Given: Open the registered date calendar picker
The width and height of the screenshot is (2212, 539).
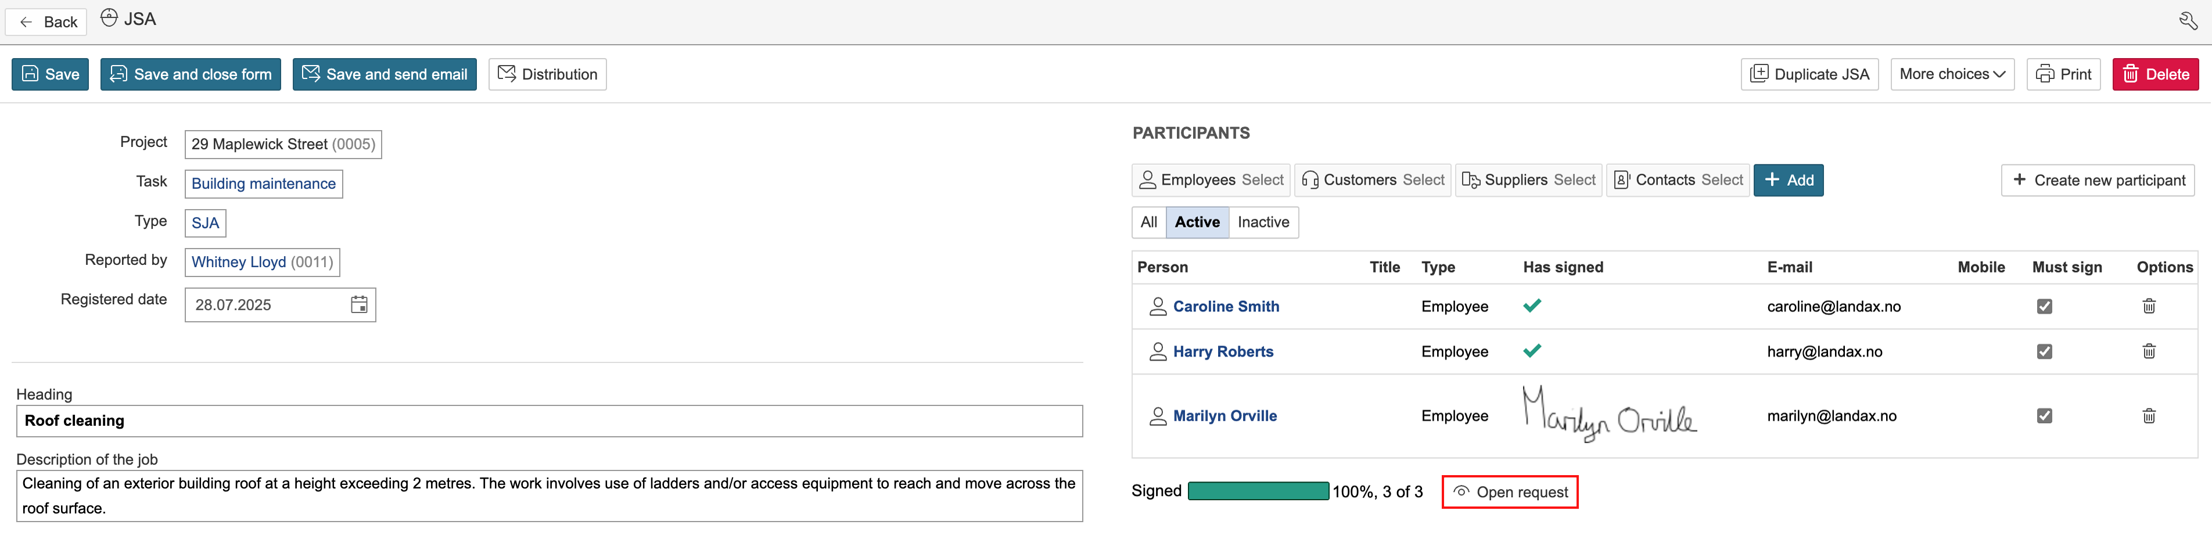Looking at the screenshot, I should [359, 305].
